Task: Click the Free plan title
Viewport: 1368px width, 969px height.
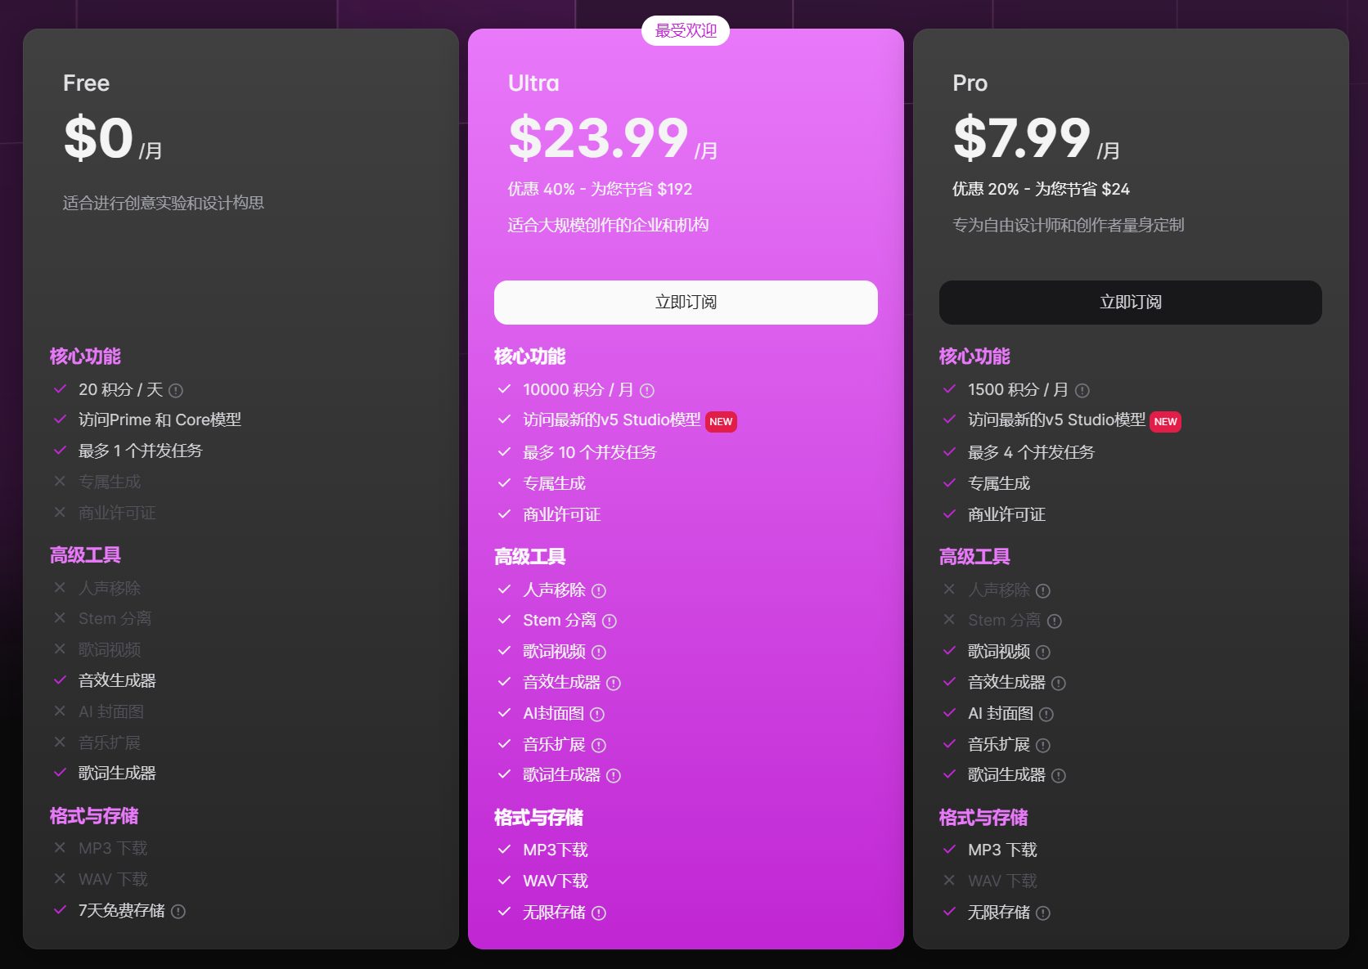Action: (x=86, y=83)
